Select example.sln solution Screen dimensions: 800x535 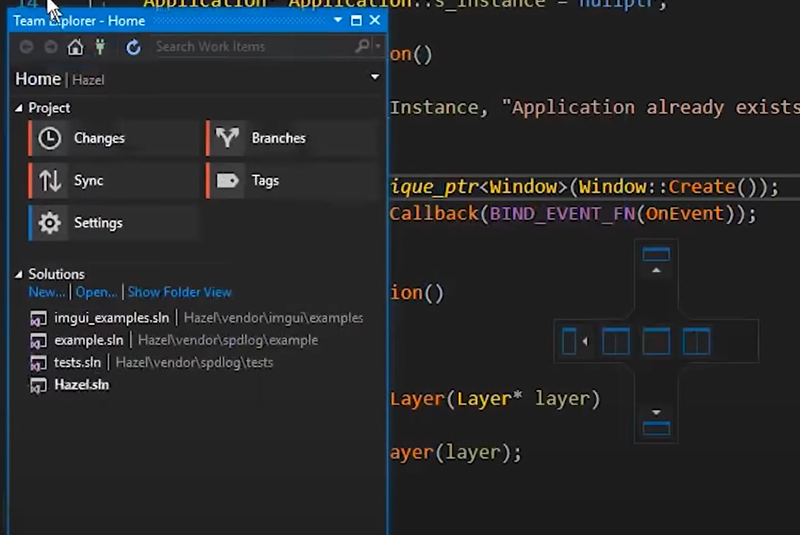point(89,340)
